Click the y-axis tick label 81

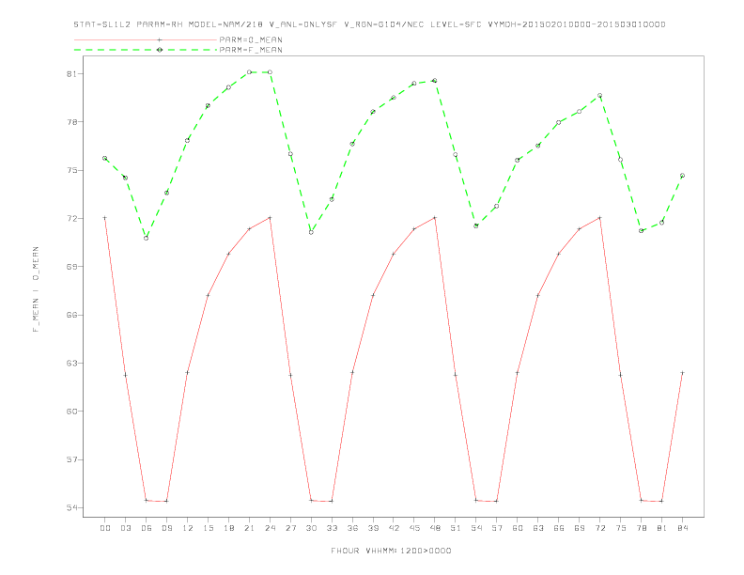pos(71,74)
